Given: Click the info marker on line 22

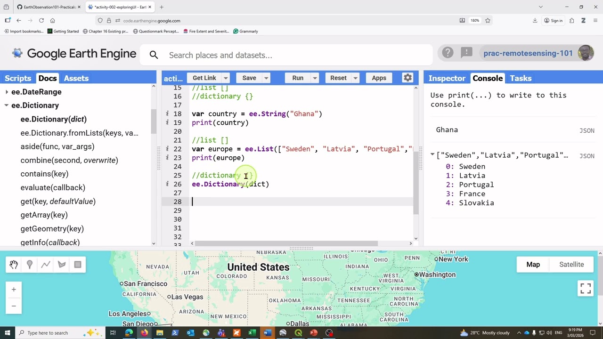Looking at the screenshot, I should click(167, 149).
